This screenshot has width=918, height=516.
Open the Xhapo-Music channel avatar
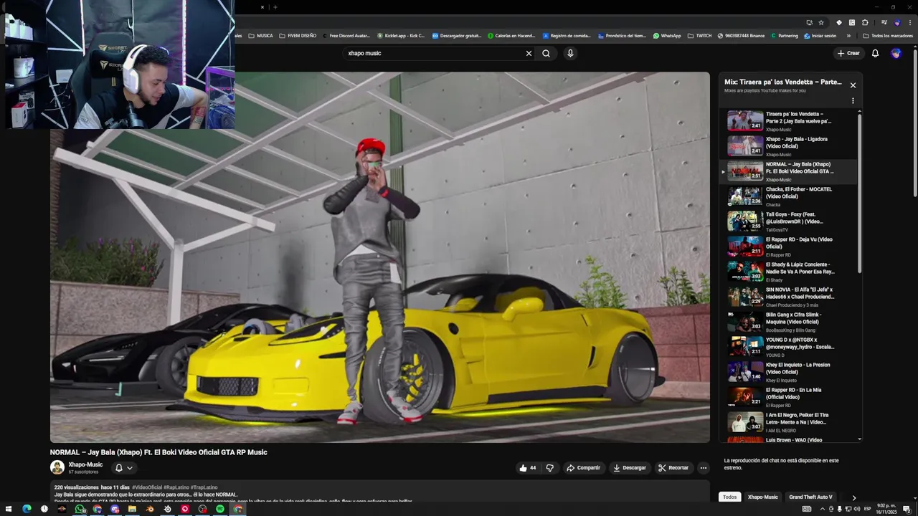(x=57, y=468)
